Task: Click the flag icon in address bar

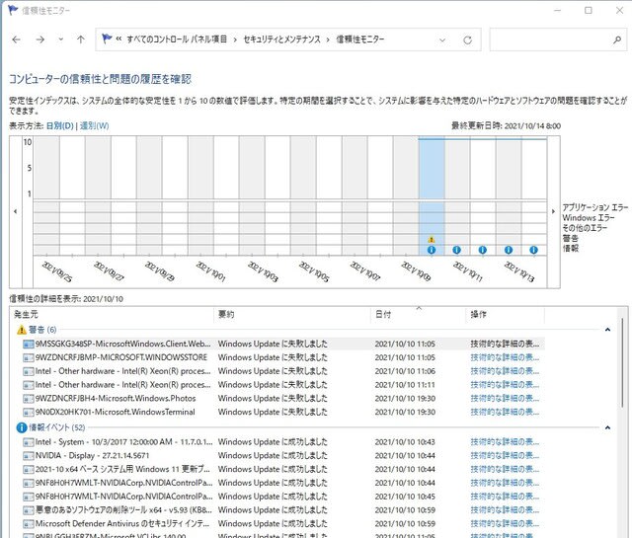Action: point(107,38)
